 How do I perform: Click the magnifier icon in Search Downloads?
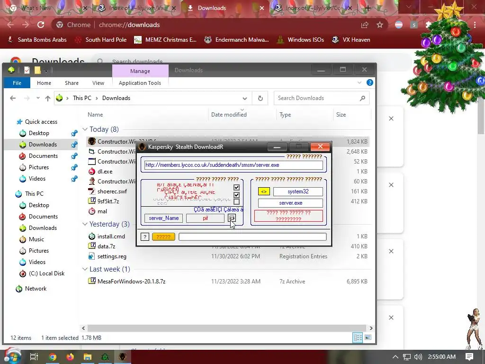click(x=362, y=98)
